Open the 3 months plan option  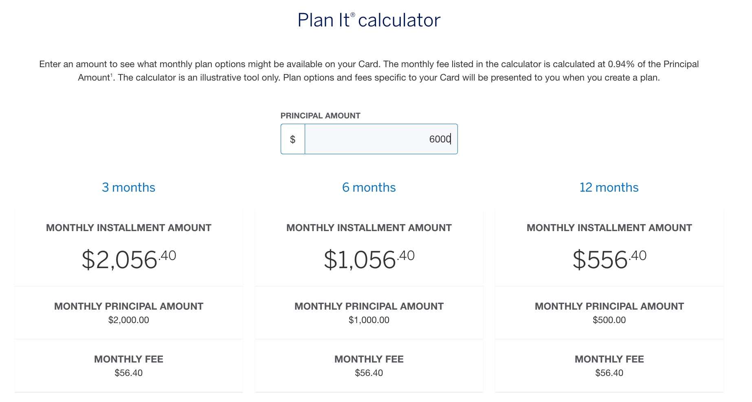[128, 187]
